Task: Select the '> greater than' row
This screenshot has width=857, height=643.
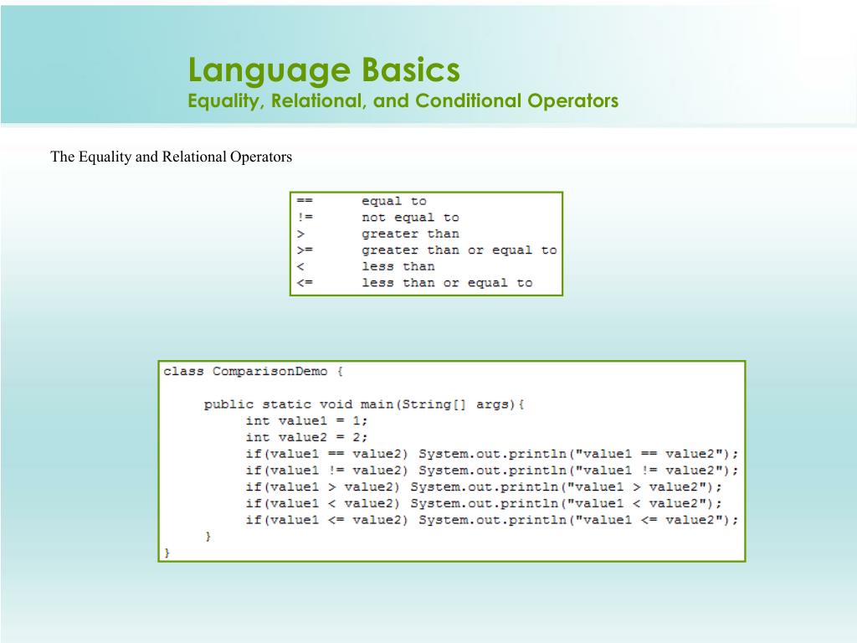Action: point(377,234)
